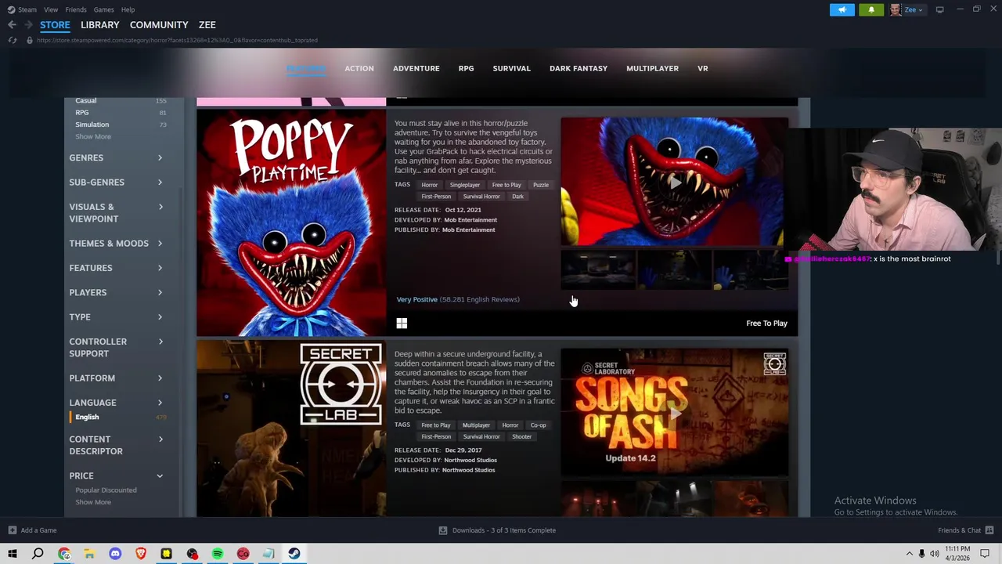
Task: Click the Secret Lab logo on the game card
Action: 341,384
